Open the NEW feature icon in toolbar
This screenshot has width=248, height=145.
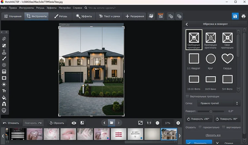161,16
